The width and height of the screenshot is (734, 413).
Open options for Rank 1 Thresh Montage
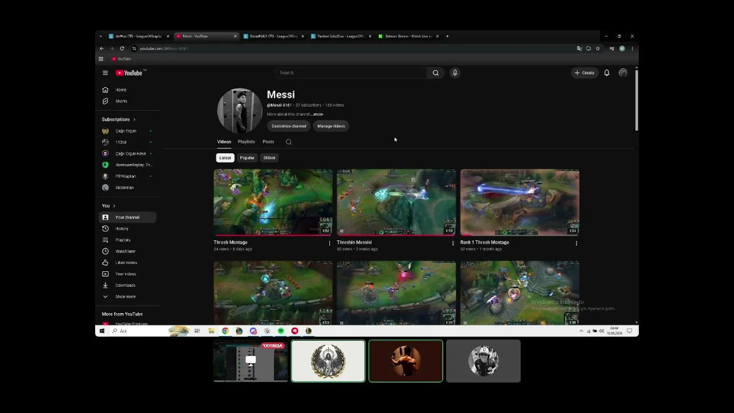(x=576, y=243)
